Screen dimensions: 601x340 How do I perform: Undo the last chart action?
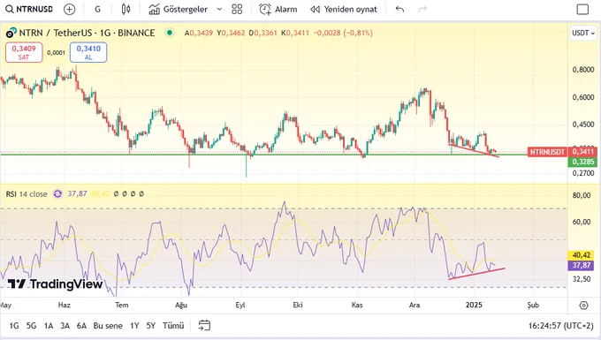click(x=399, y=9)
